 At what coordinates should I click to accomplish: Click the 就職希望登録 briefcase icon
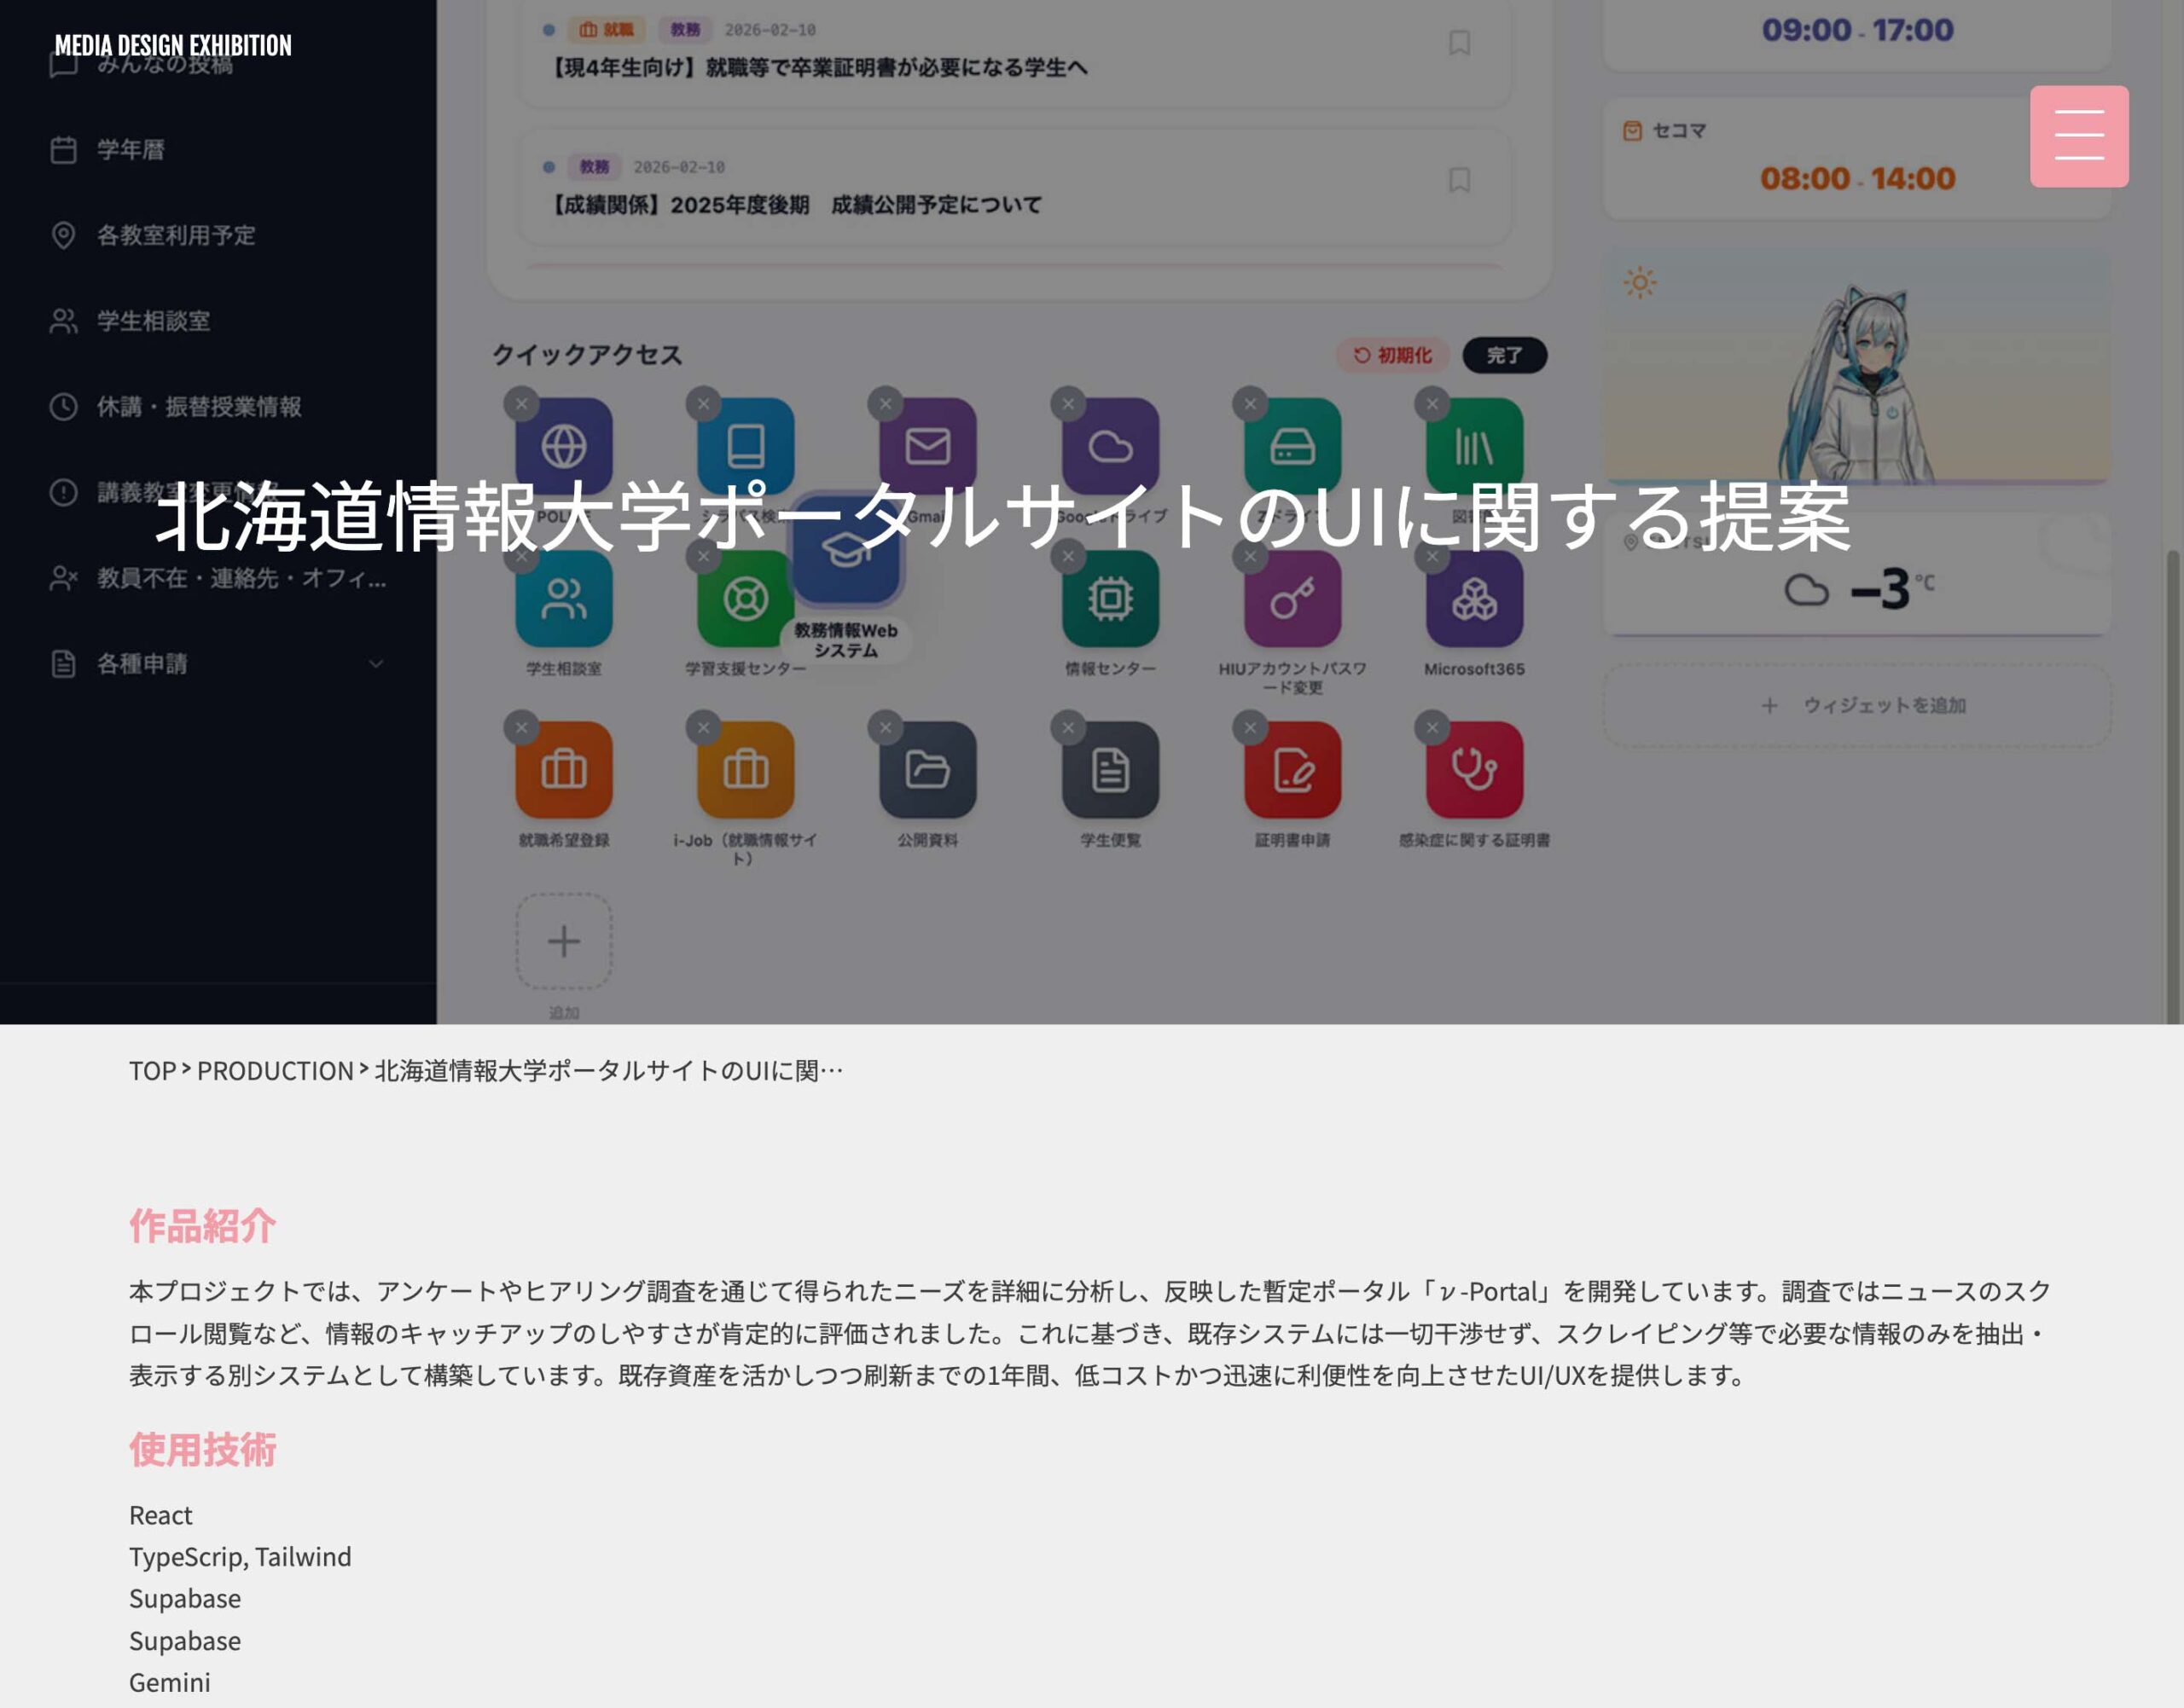pos(563,769)
